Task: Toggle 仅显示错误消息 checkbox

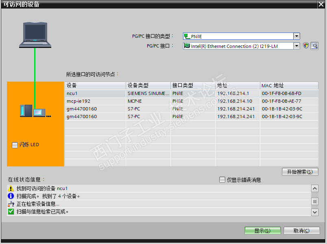Action: click(x=222, y=179)
